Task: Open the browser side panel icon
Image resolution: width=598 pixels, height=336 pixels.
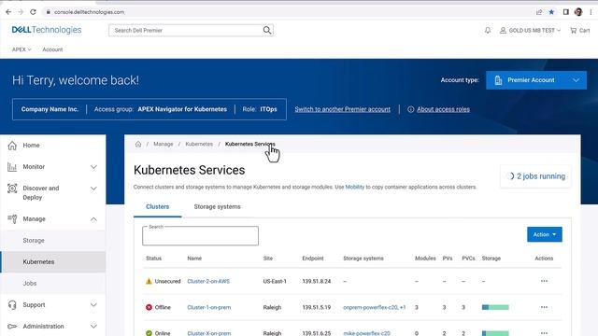Action: click(x=566, y=12)
